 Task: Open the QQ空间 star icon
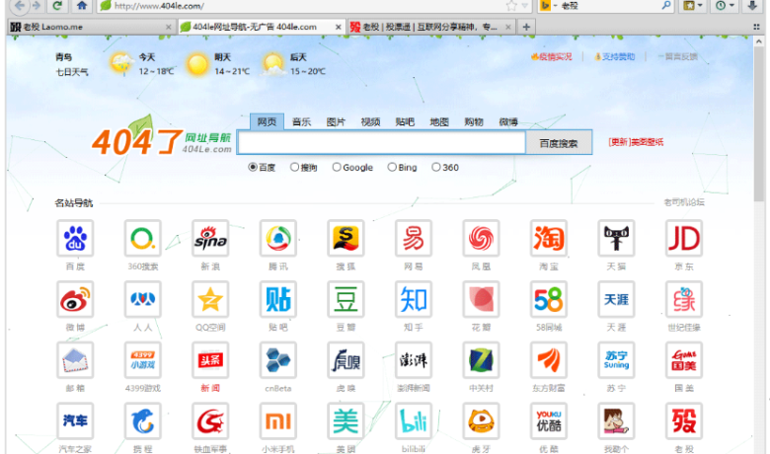coord(210,299)
